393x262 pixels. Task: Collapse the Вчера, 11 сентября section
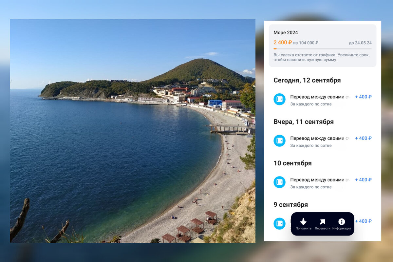304,122
